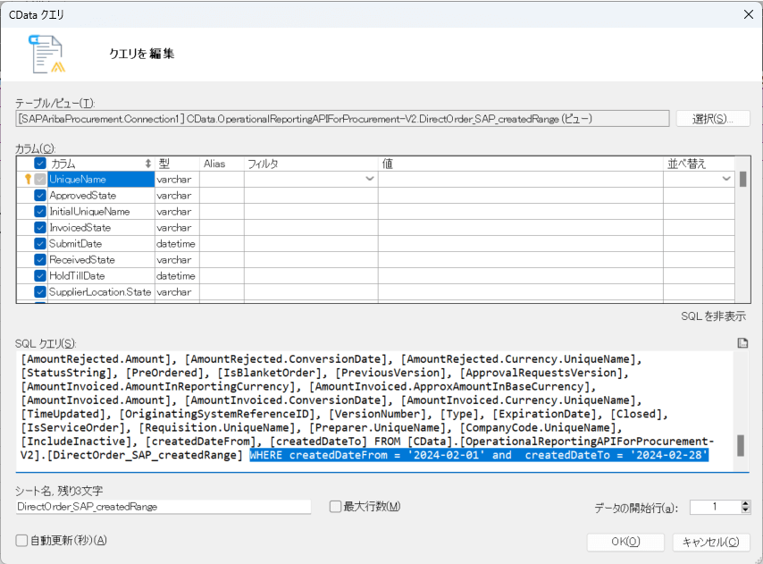Screen dimensions: 763x564
Task: Click the column sort arrows in the カラム header
Action: coord(148,164)
